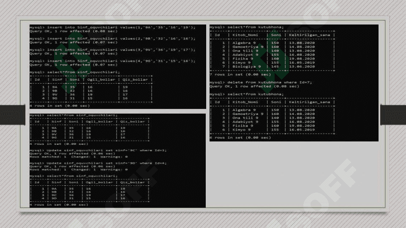The height and width of the screenshot is (228, 406).
Task: Click '9G' cell in table under the inserts
Action: point(54,98)
